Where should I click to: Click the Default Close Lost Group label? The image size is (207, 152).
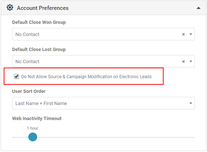pos(39,50)
